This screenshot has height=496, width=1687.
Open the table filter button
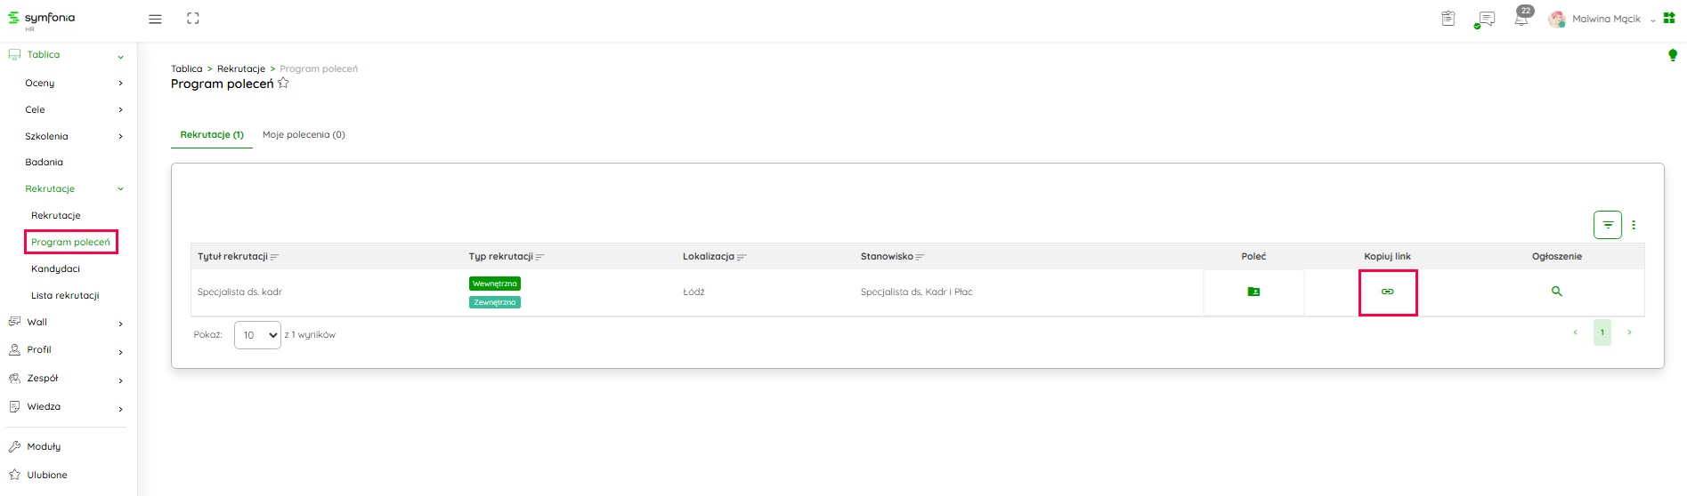[1607, 225]
